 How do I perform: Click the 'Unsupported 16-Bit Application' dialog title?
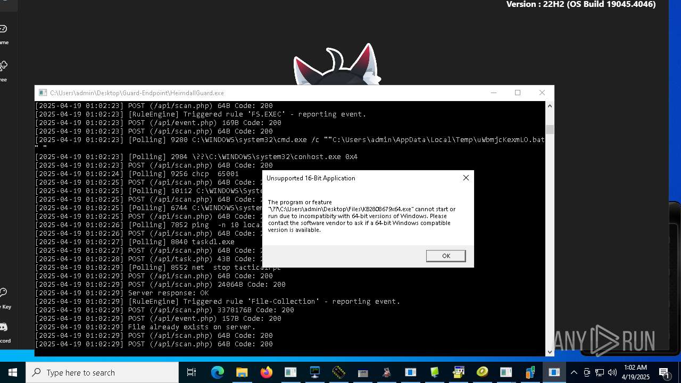(x=311, y=178)
